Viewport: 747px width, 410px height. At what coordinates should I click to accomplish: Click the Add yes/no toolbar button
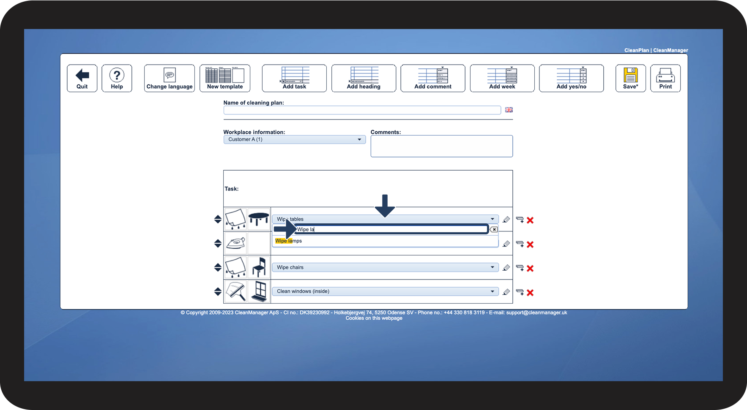[572, 78]
